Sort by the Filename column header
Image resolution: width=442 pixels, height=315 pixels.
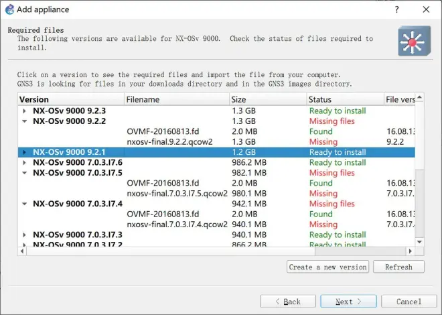tap(177, 99)
